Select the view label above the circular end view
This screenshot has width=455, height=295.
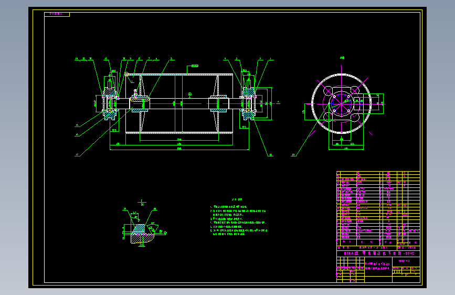(342, 58)
